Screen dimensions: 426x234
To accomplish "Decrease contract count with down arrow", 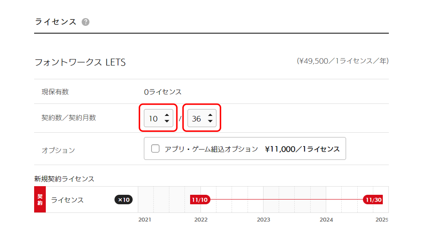I will (167, 122).
